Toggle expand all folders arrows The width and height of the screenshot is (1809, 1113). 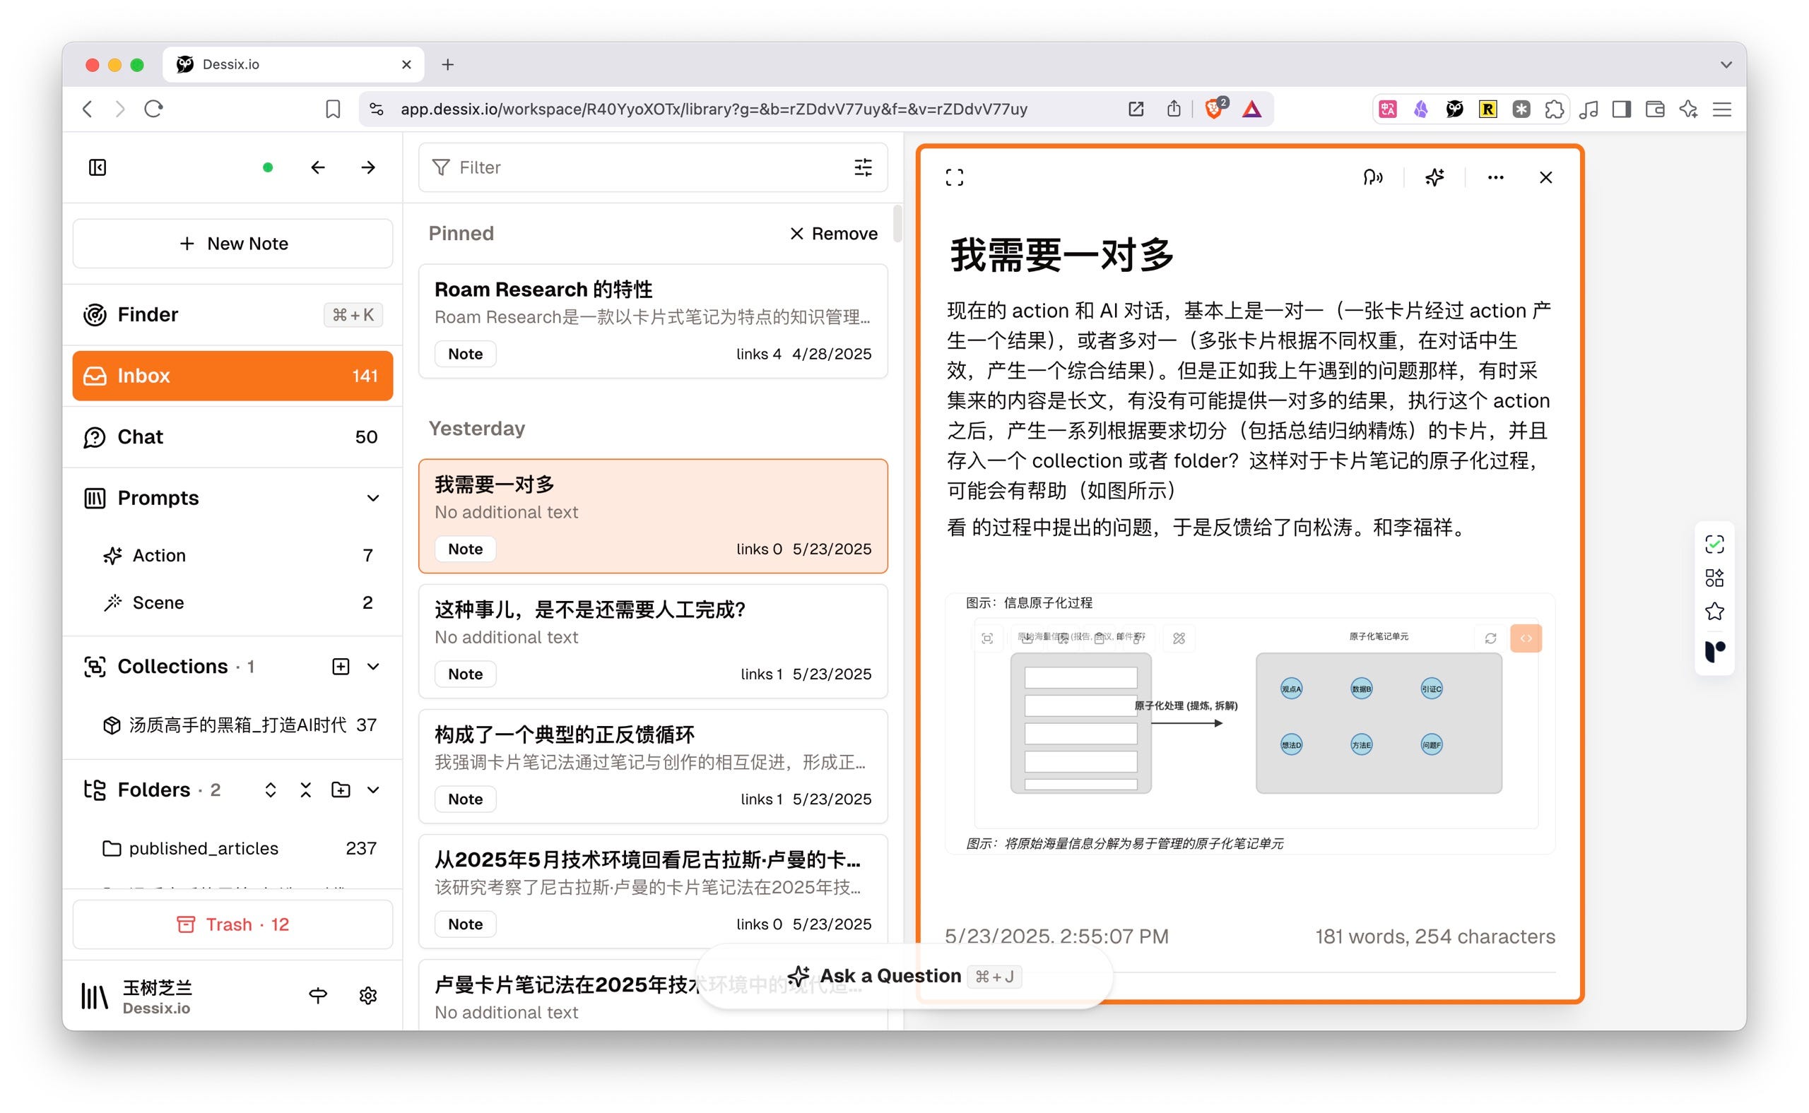tap(271, 790)
